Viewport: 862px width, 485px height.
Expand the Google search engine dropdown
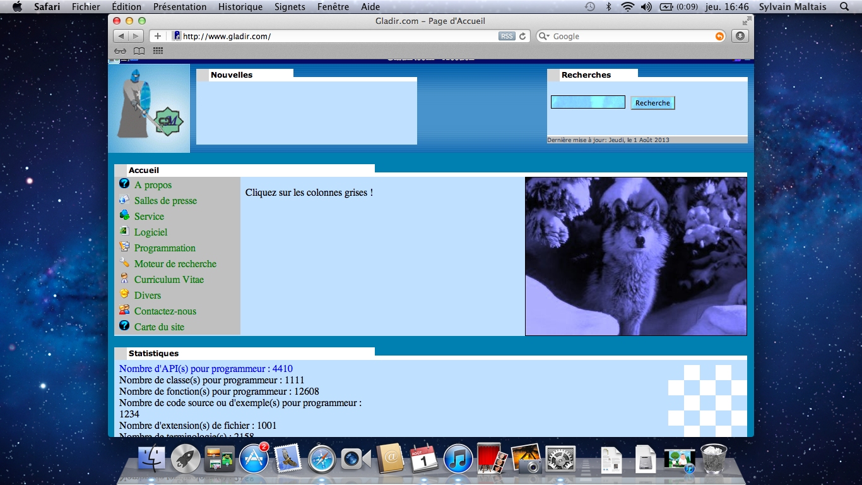(543, 37)
